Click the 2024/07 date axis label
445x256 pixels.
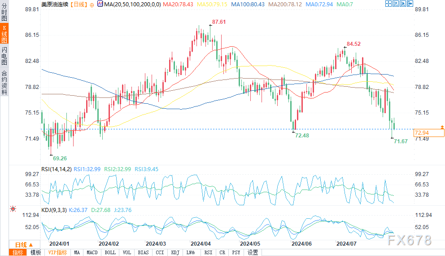tap(346, 244)
